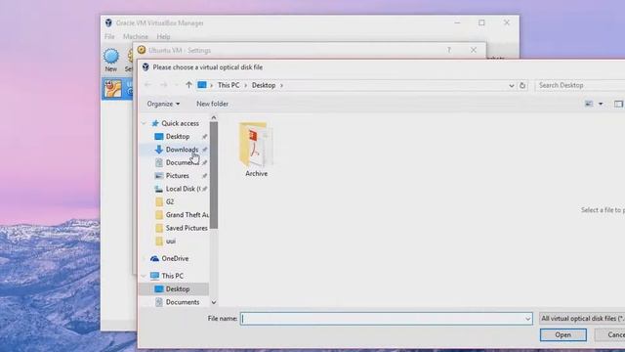Screen dimensions: 625x352
Task: Click the Search Desktop box
Action: pos(580,85)
